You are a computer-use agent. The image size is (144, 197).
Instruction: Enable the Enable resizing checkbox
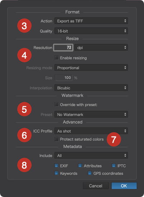click(x=56, y=58)
